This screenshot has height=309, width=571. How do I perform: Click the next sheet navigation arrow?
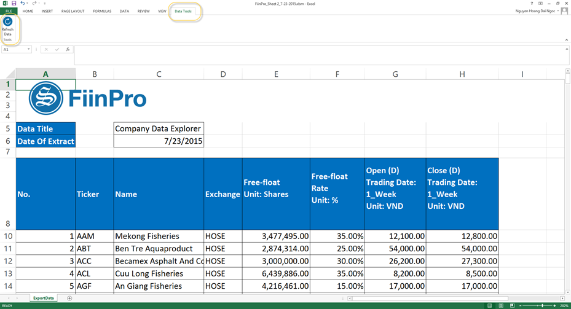[x=17, y=298]
